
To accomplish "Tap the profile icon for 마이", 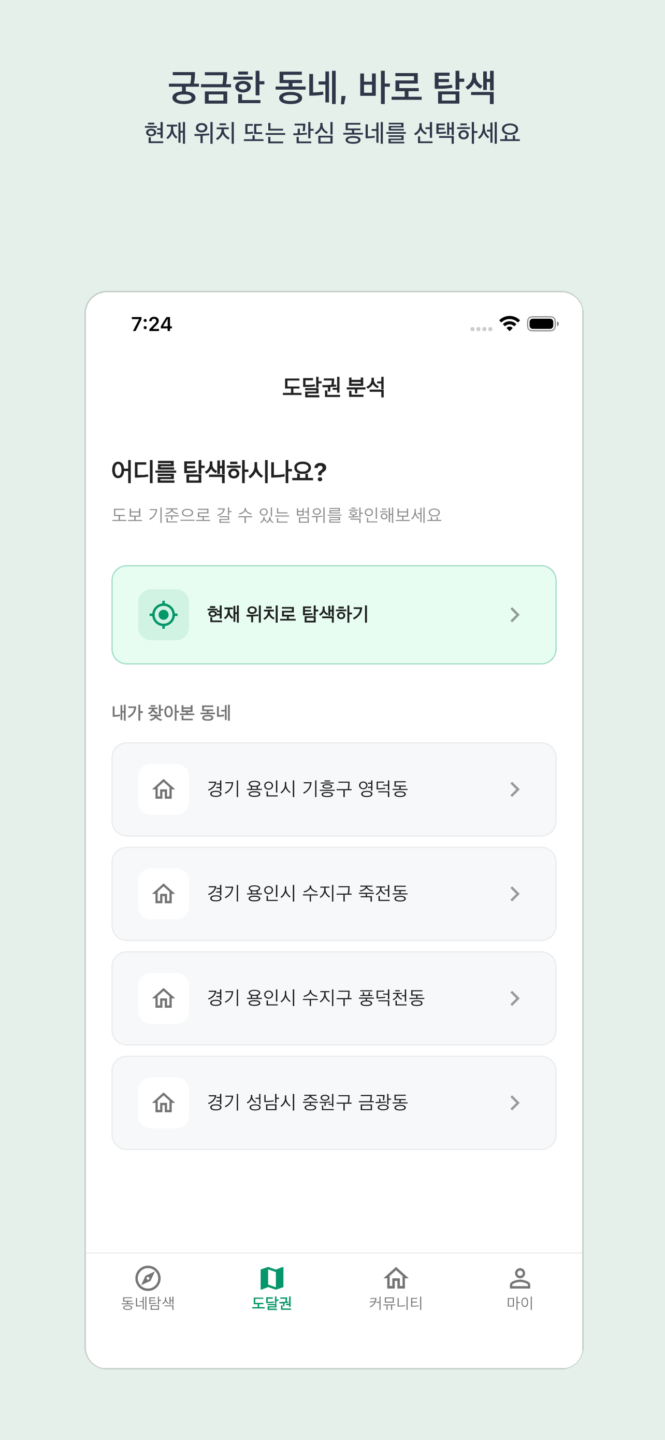I will point(520,1278).
